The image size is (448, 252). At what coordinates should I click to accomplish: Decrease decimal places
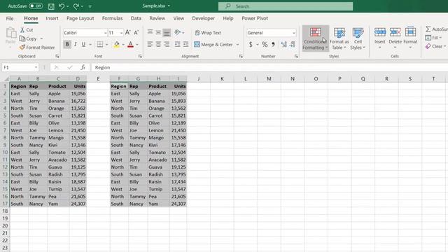(x=293, y=44)
